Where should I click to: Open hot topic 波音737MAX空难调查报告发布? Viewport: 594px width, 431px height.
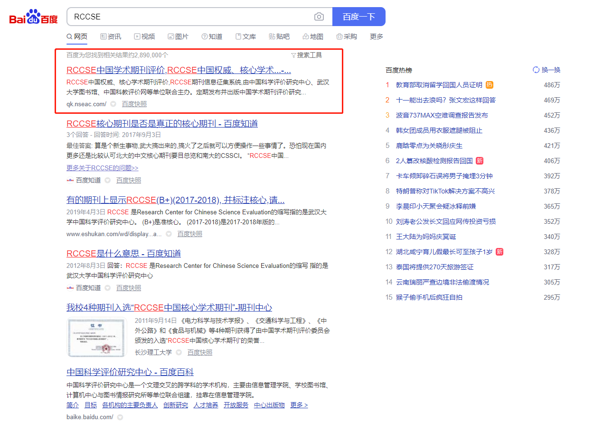coord(442,115)
